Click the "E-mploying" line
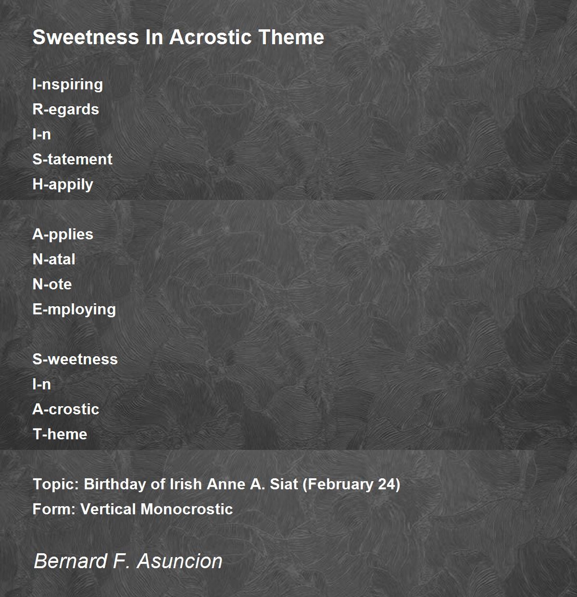The width and height of the screenshot is (577, 597). point(74,309)
